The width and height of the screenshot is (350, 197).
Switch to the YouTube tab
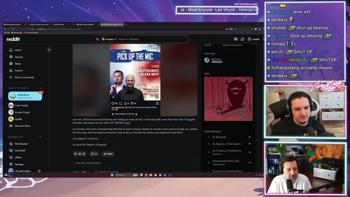click(63, 25)
